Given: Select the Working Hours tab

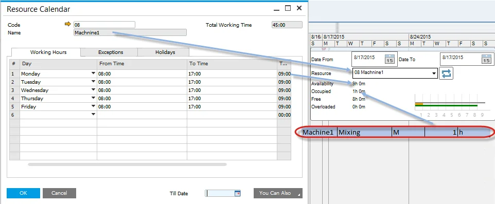Looking at the screenshot, I should 48,52.
